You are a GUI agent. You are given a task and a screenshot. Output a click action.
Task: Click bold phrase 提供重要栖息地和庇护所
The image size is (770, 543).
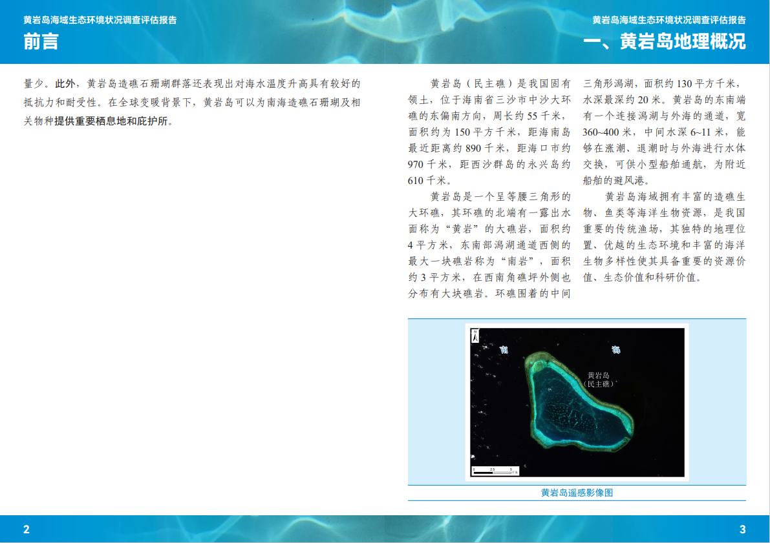click(111, 121)
